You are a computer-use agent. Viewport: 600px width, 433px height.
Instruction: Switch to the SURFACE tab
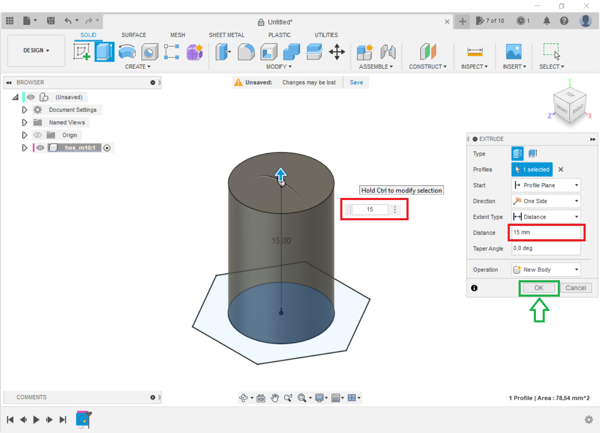coord(134,35)
